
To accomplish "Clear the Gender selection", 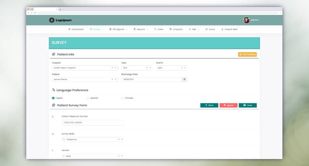I will [x=119, y=156].
